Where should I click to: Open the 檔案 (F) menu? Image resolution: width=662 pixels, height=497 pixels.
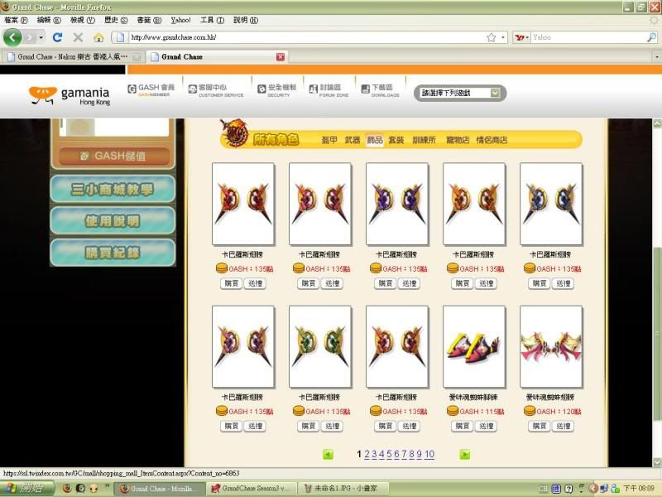click(16, 20)
